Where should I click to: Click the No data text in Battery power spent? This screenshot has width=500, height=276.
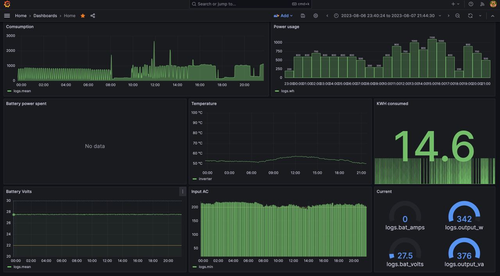[95, 146]
